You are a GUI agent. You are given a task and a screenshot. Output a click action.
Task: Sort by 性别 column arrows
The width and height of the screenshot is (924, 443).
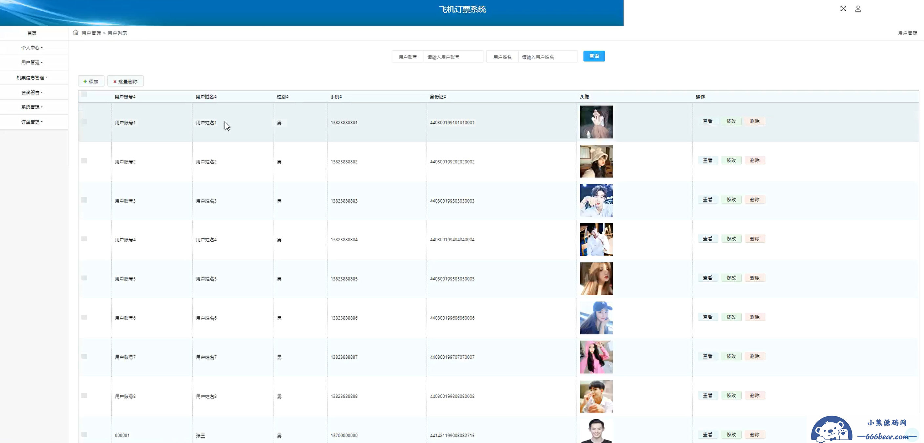[287, 97]
